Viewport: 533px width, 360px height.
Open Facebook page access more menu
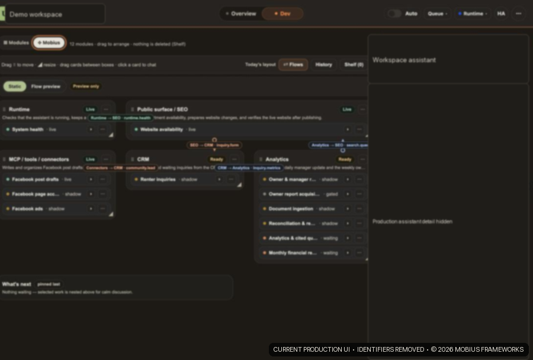pos(102,194)
